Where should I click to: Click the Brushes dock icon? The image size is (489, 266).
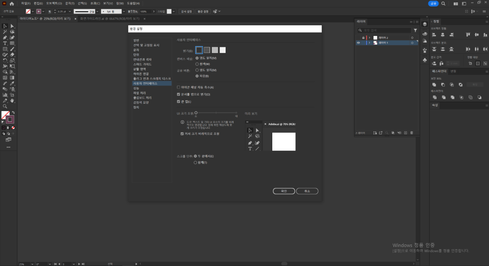point(425,50)
